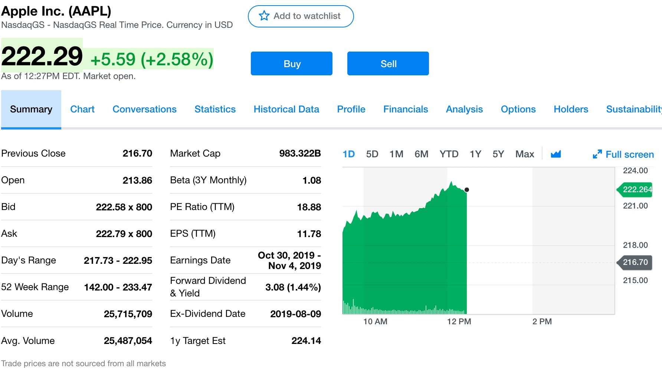This screenshot has width=662, height=374.
Task: Select the YTD chart range
Action: (449, 154)
